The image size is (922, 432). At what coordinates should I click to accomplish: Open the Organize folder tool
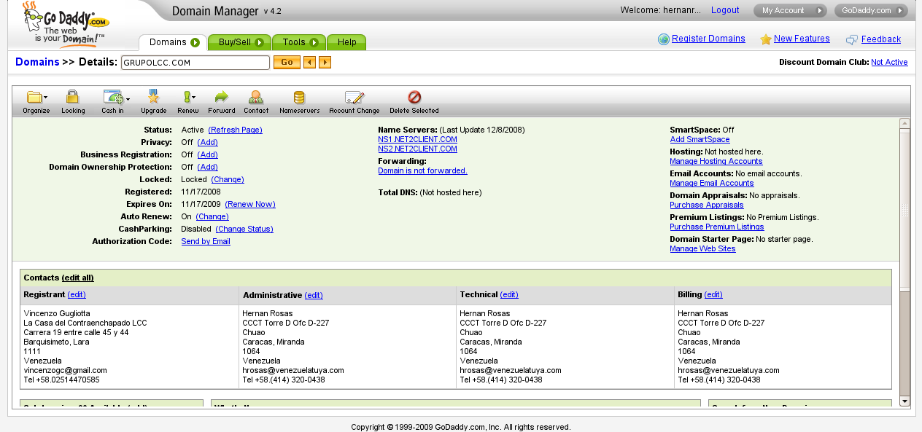point(34,97)
